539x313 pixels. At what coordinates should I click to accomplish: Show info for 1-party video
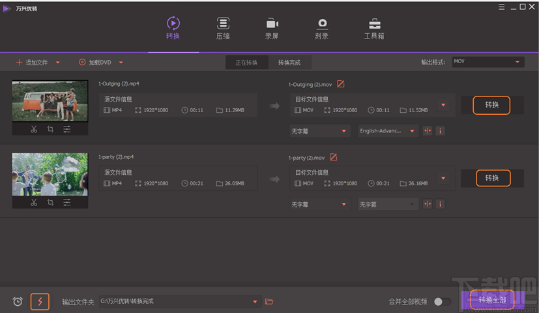[440, 204]
